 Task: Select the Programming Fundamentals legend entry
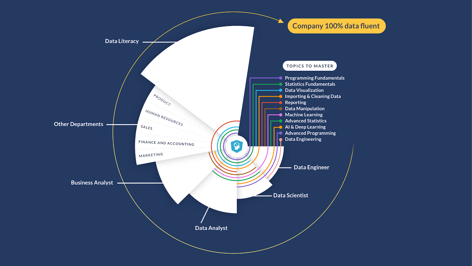[314, 78]
